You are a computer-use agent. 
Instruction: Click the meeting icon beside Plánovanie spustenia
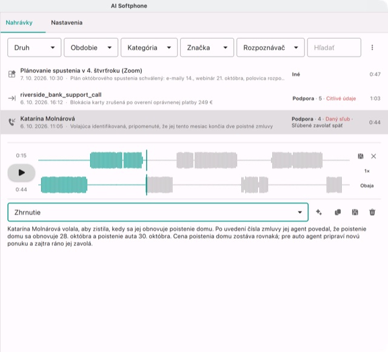pyautogui.click(x=12, y=74)
